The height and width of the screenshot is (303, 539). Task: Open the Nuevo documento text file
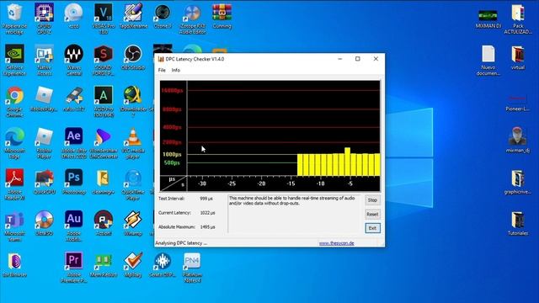(x=488, y=60)
